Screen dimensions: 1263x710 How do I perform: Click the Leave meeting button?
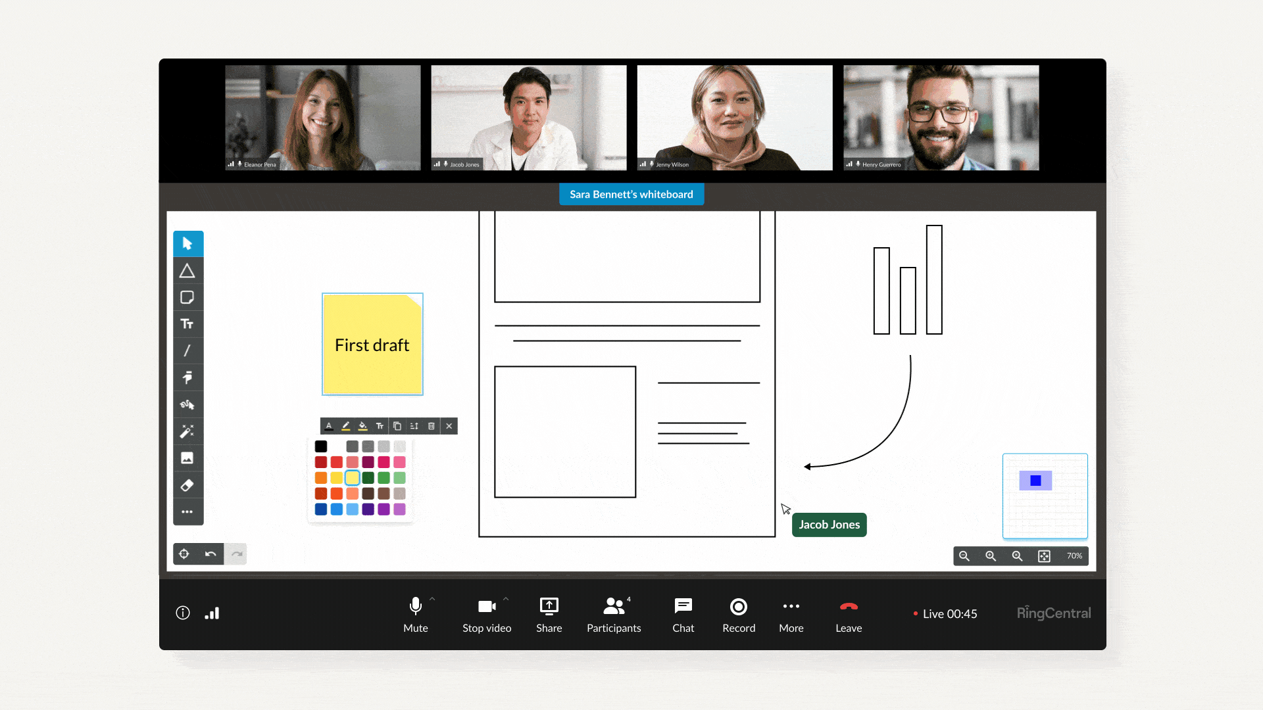point(849,613)
